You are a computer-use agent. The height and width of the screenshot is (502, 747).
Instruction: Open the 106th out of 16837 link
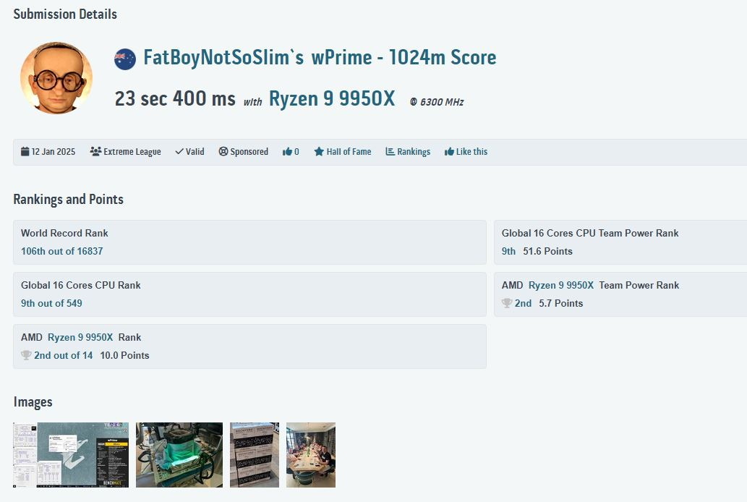[x=62, y=251]
